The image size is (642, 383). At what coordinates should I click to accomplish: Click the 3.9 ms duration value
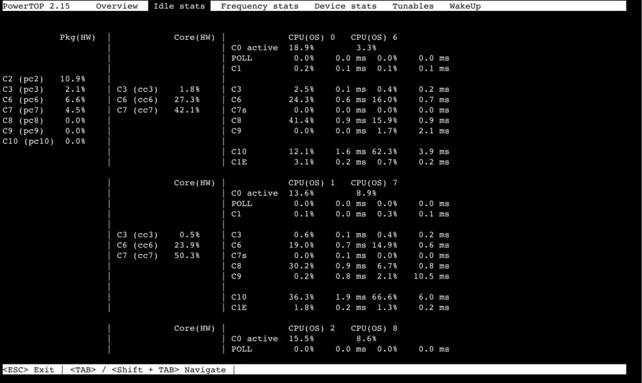(x=433, y=152)
